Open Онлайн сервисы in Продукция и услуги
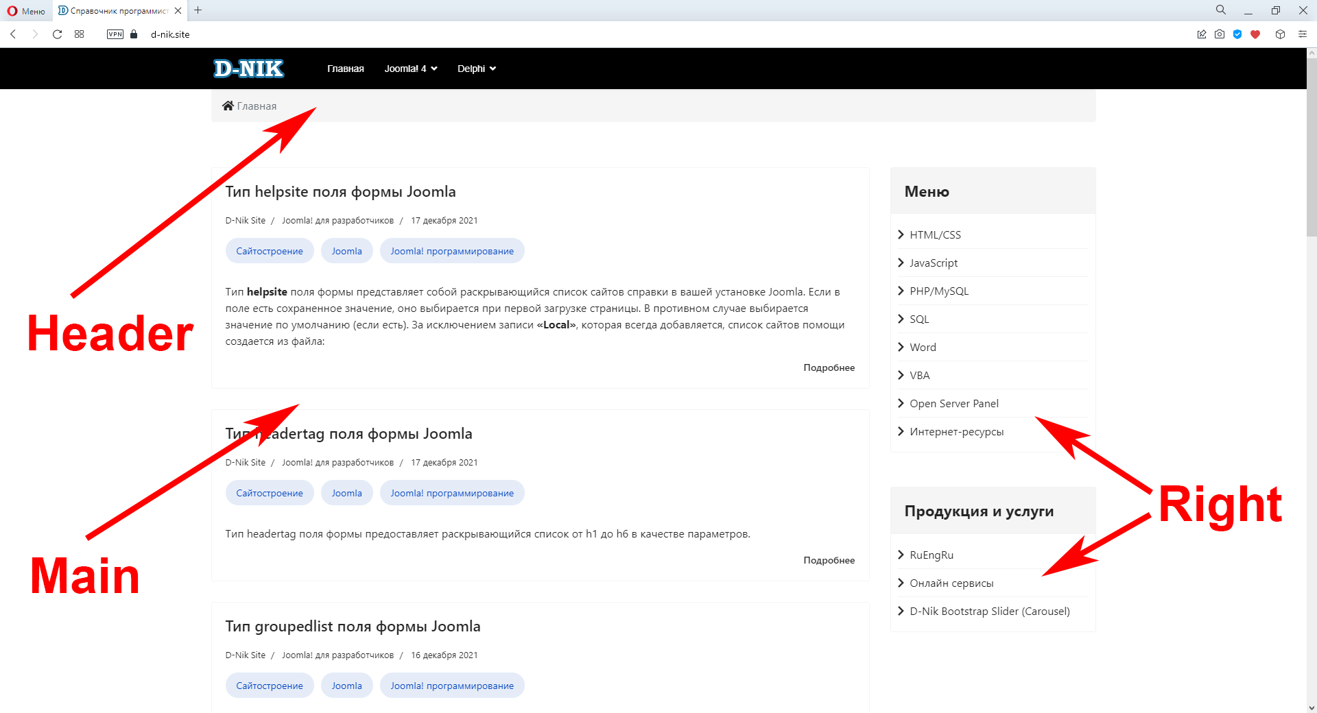This screenshot has height=713, width=1317. coord(951,583)
